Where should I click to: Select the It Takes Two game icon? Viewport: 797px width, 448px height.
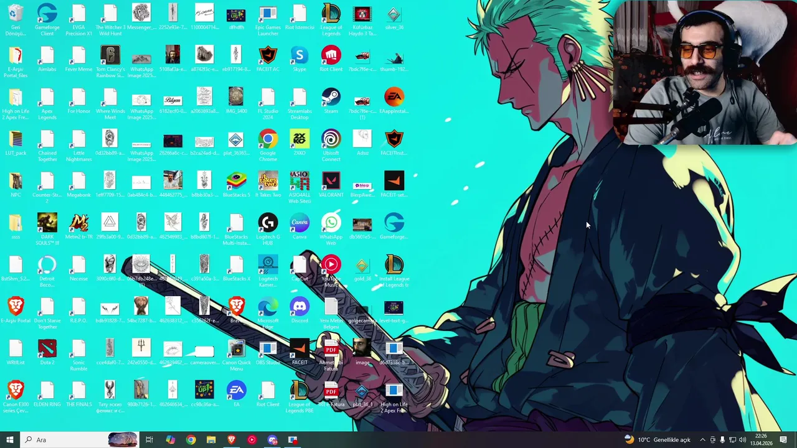pos(268,185)
